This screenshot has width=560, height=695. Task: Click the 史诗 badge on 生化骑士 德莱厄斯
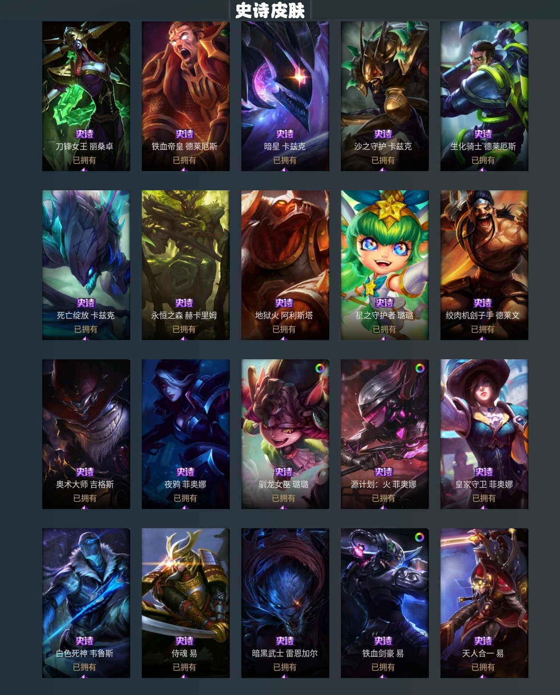click(483, 134)
